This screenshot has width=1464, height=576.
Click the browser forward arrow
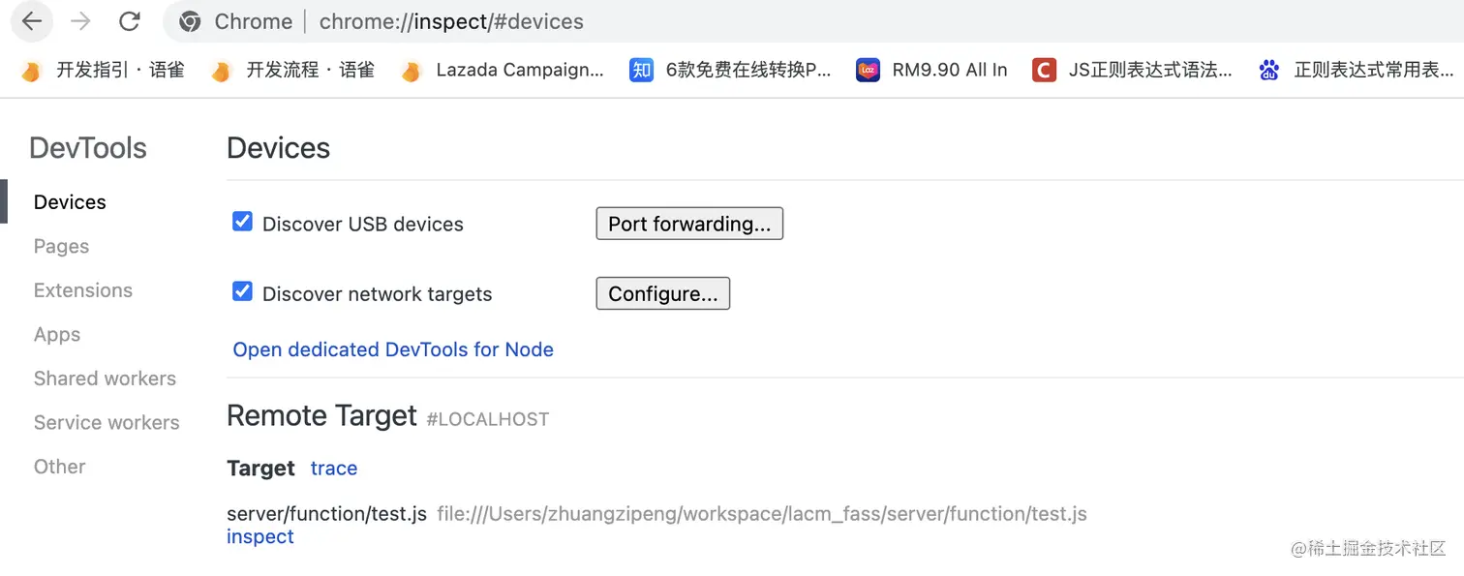pos(80,21)
